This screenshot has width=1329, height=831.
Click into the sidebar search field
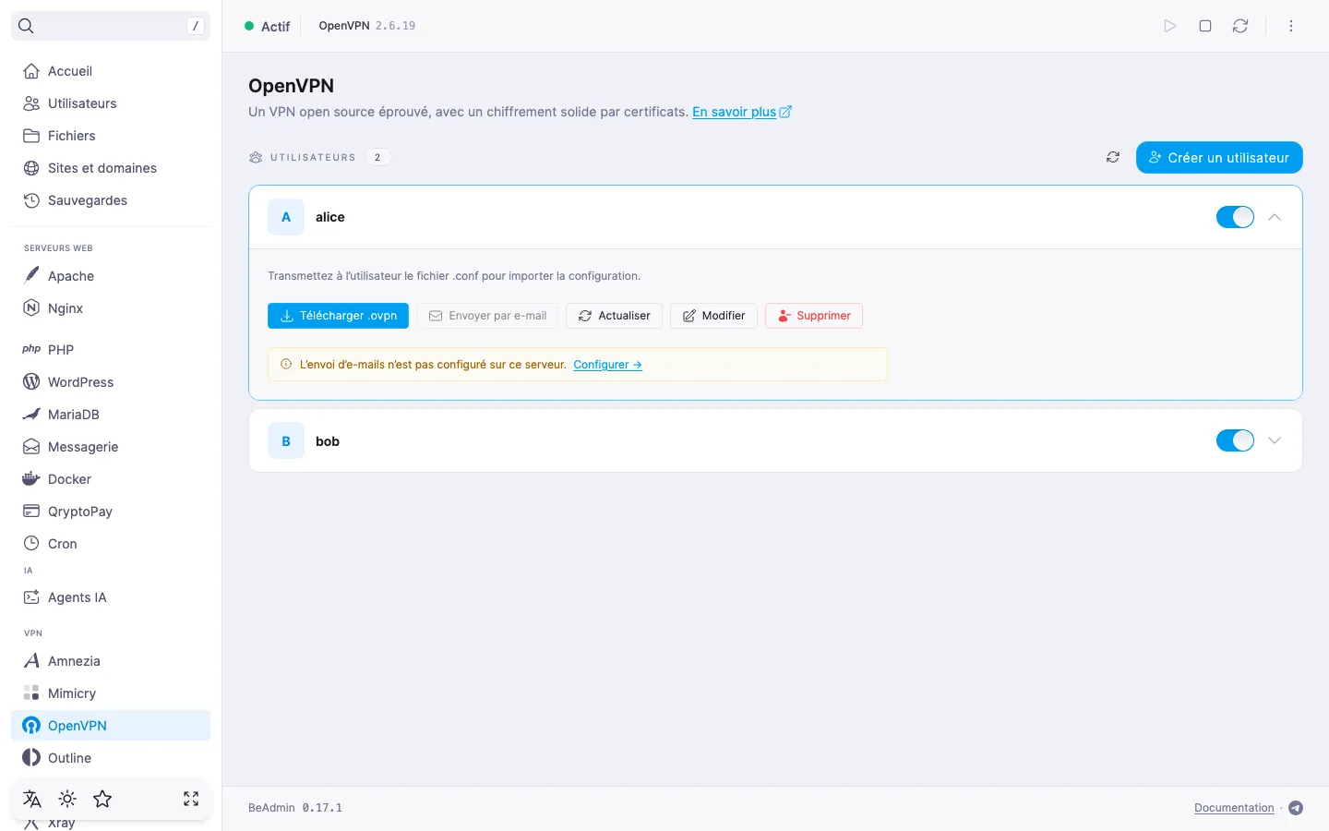[x=111, y=26]
